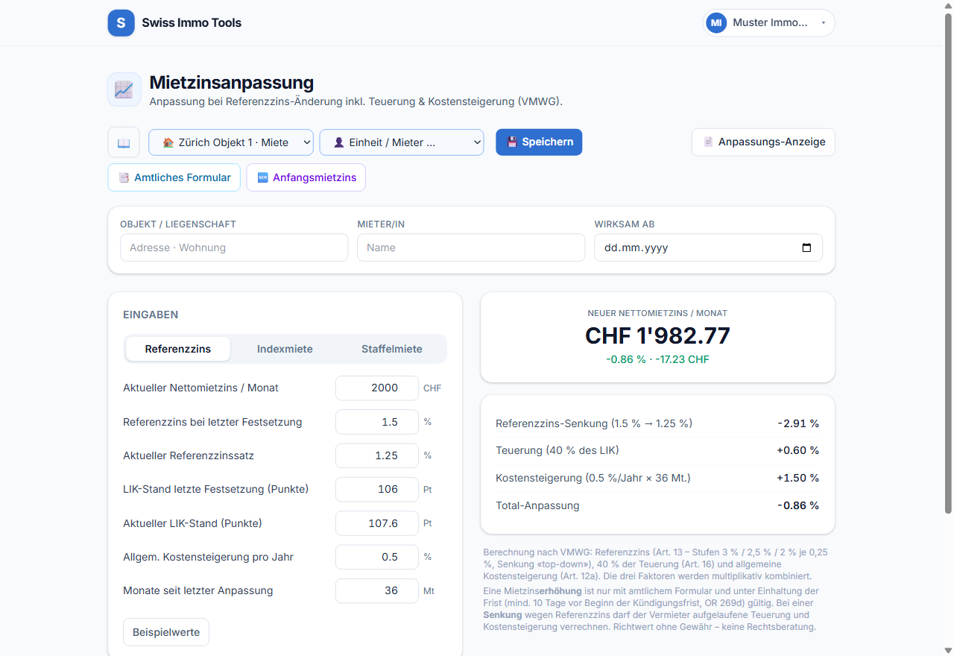Open the Einheit / Mieter dropdown

coord(402,142)
